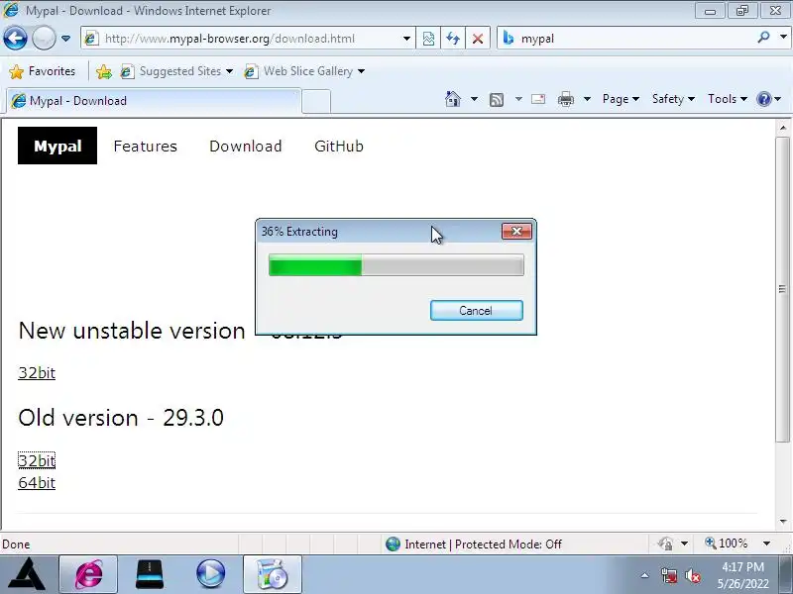The image size is (793, 594).
Task: Go back with the Back arrow button
Action: tap(15, 38)
